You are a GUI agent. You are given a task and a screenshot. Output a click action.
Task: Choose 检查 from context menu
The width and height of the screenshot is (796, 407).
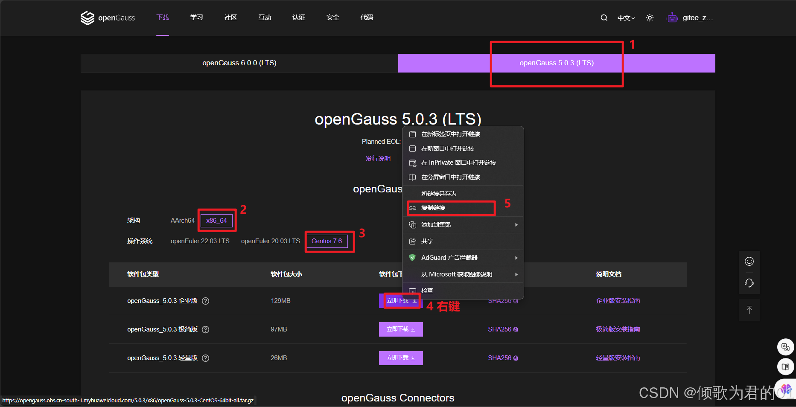[463, 291]
